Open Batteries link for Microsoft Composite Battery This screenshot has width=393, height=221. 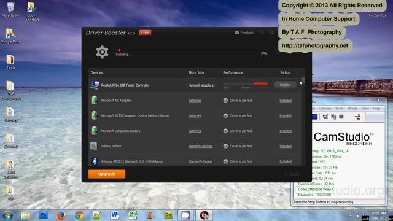(x=195, y=131)
